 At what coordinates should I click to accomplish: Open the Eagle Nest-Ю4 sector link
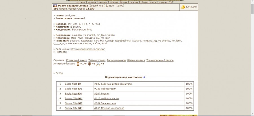[74, 94]
